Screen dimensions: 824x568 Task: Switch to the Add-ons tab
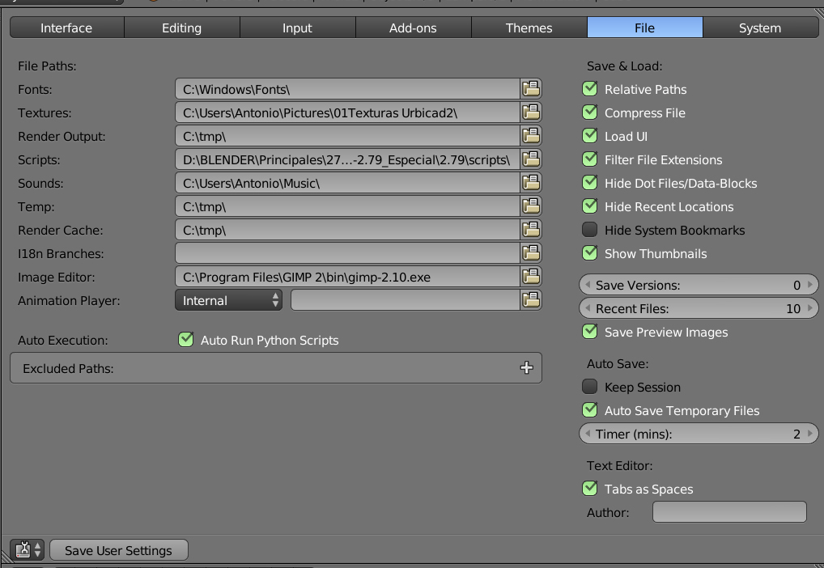pos(413,28)
